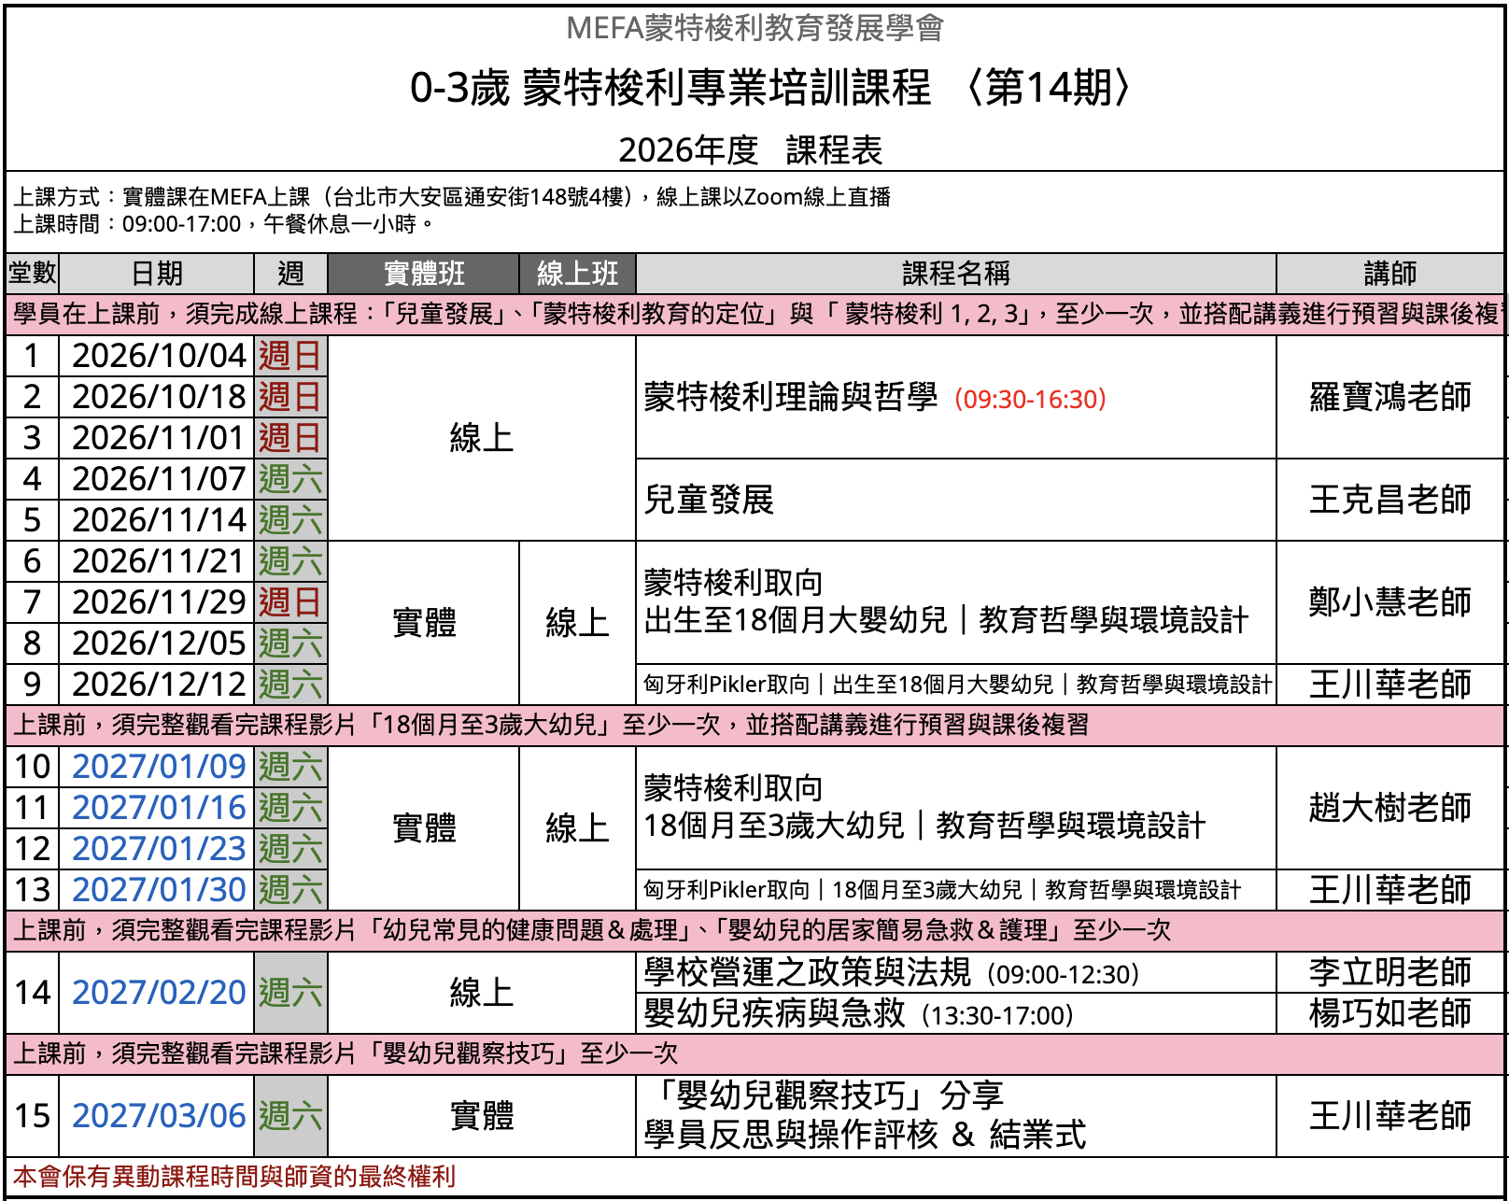The image size is (1509, 1201).
Task: Select date cell 2026/12/05
Action: (x=159, y=643)
